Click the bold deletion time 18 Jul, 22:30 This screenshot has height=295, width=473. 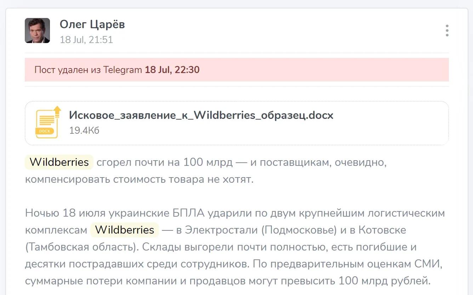click(172, 70)
